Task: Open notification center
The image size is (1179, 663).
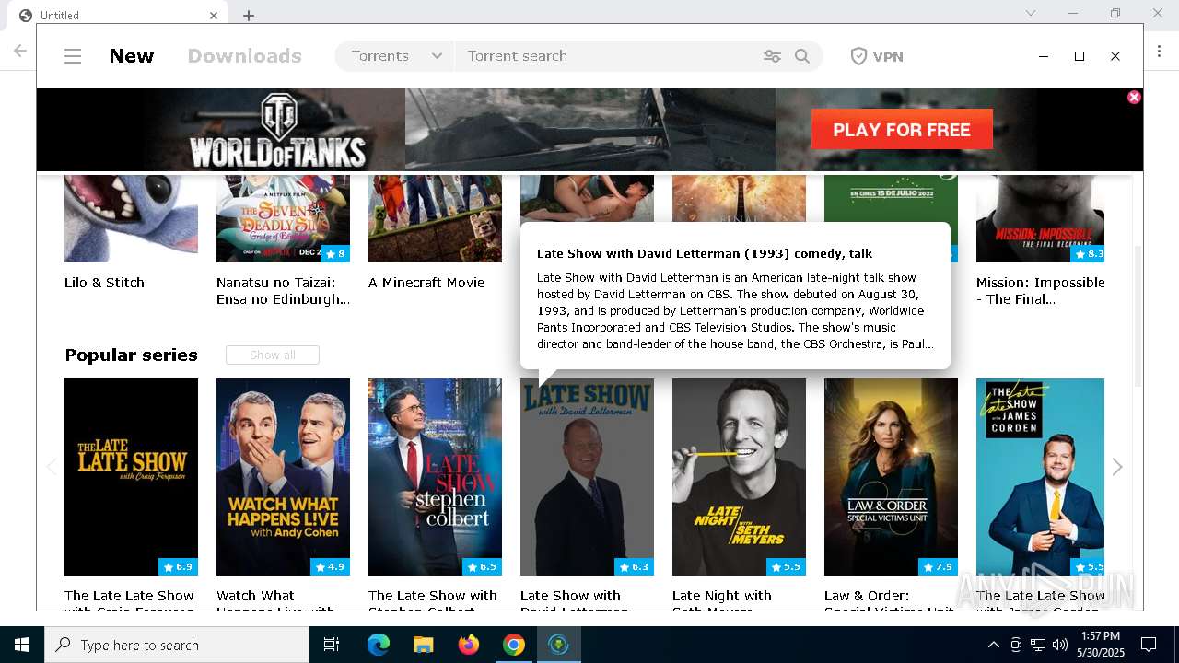Action: click(x=1149, y=645)
